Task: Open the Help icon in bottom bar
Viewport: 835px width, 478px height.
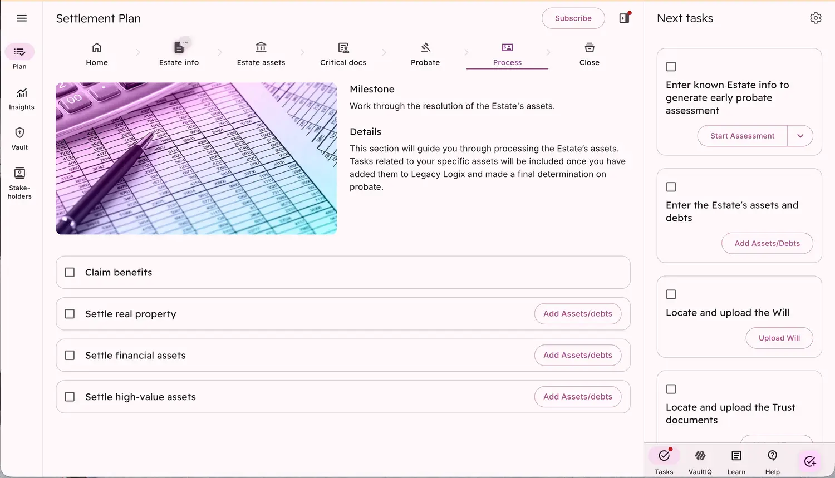Action: pyautogui.click(x=772, y=461)
